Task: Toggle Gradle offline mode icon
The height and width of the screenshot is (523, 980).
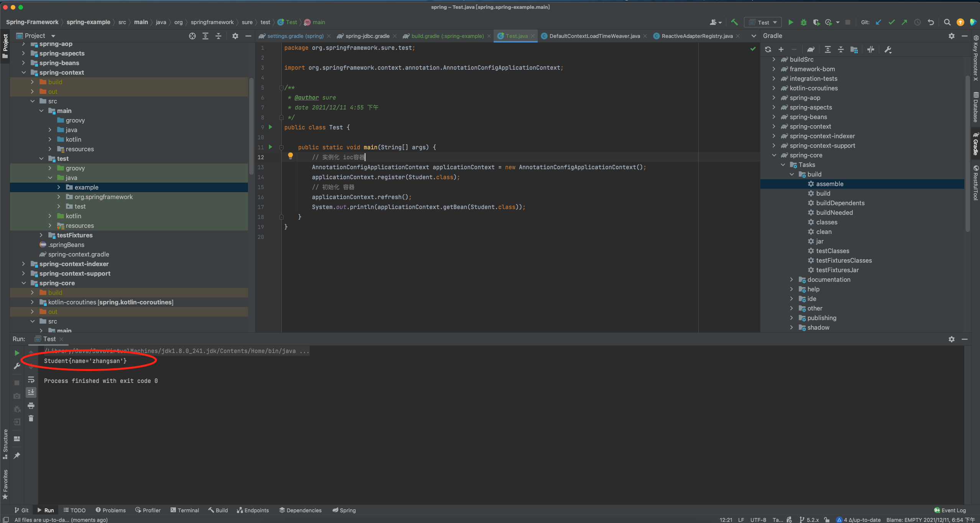Action: click(x=871, y=49)
